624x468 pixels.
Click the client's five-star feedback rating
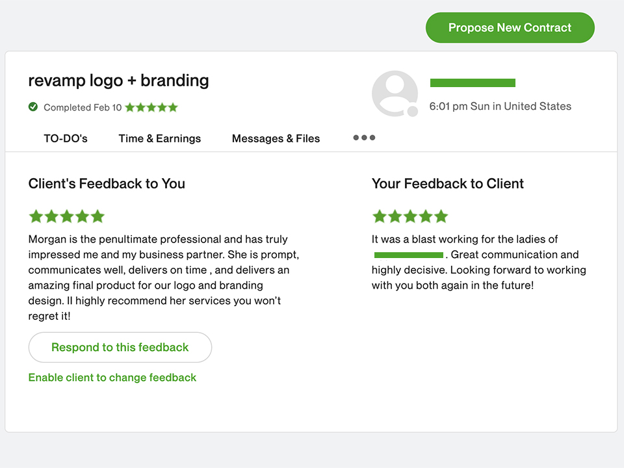(66, 216)
